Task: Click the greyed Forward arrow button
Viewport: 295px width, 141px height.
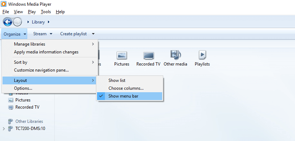Action: point(17,22)
